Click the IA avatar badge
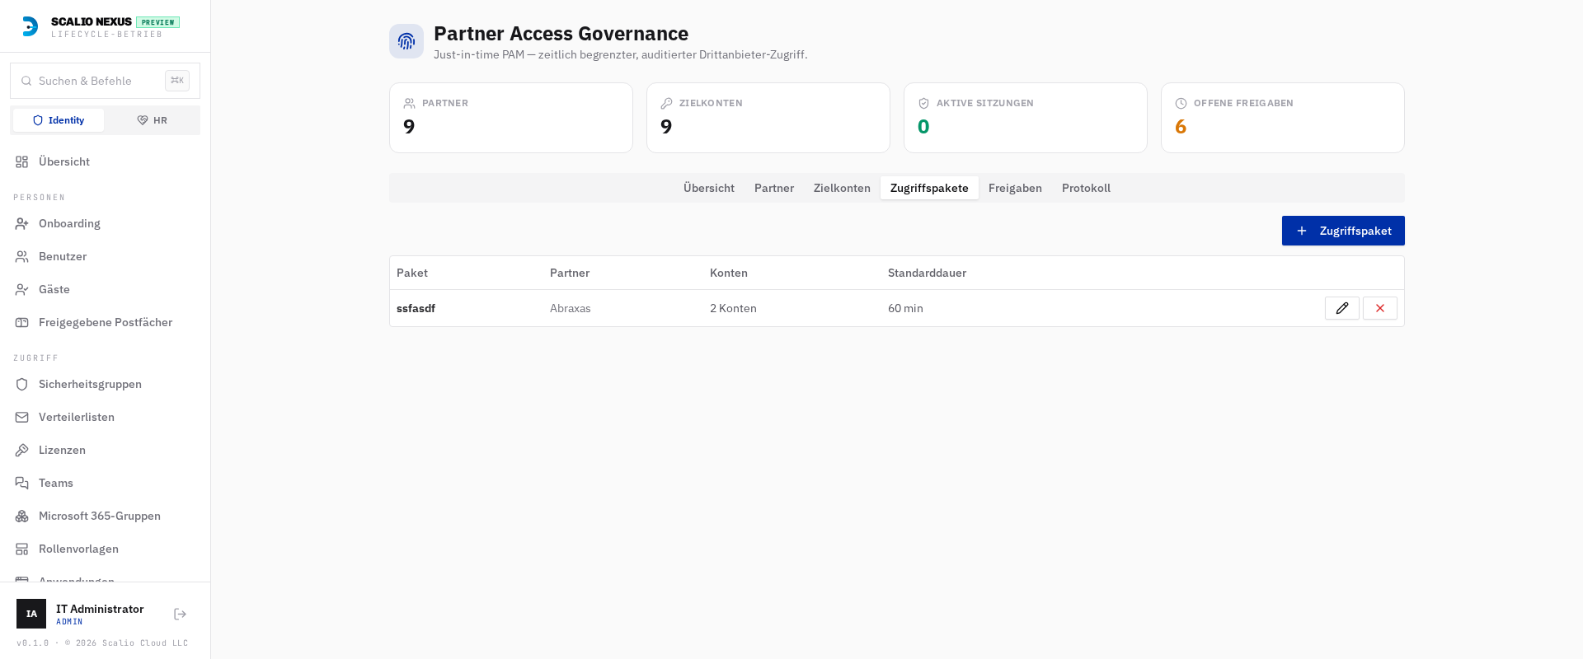 [x=31, y=614]
